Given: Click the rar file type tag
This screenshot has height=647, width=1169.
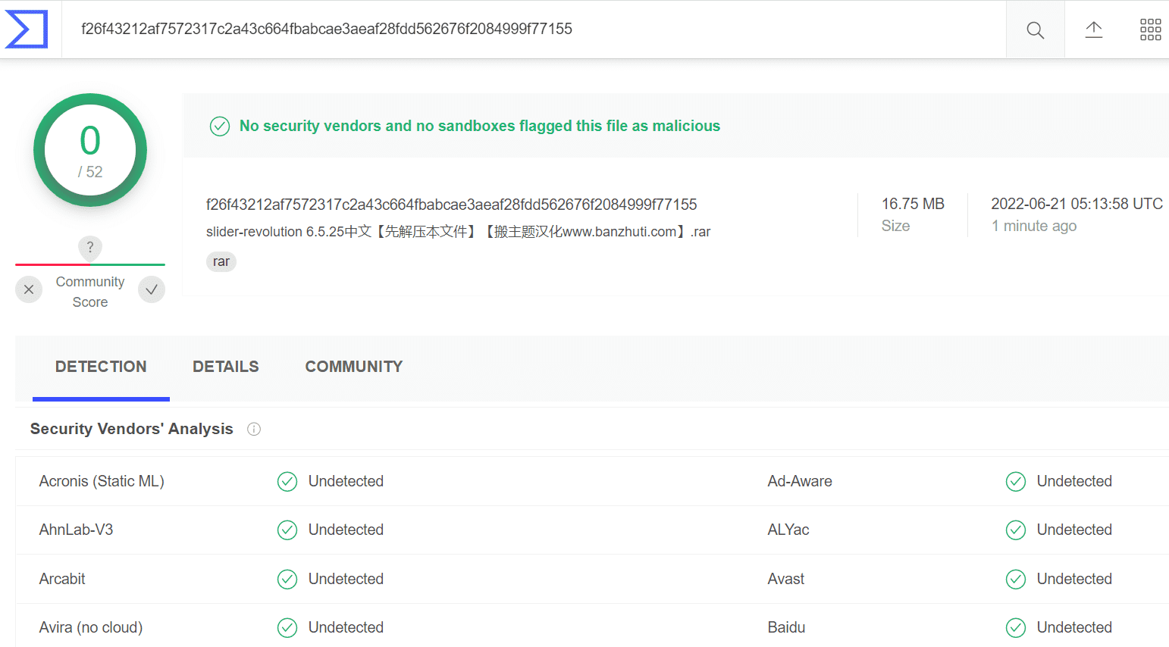Looking at the screenshot, I should pos(221,261).
